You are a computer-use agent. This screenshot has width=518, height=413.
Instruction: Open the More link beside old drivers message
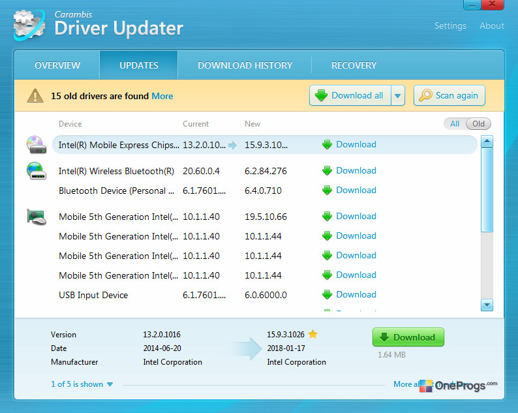click(162, 96)
